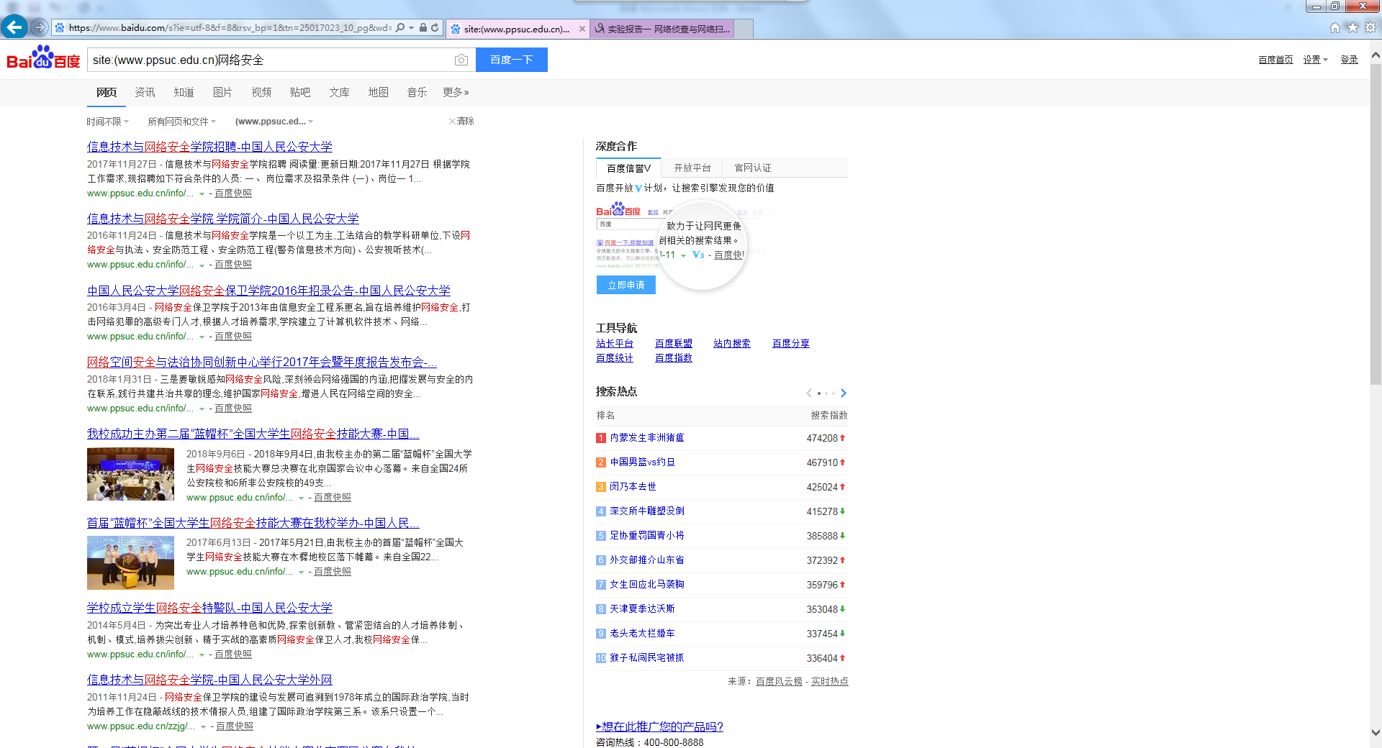Open the 设置 dropdown menu

coord(1315,60)
